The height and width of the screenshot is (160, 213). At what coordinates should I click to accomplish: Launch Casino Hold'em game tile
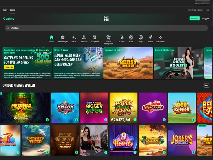point(94,141)
